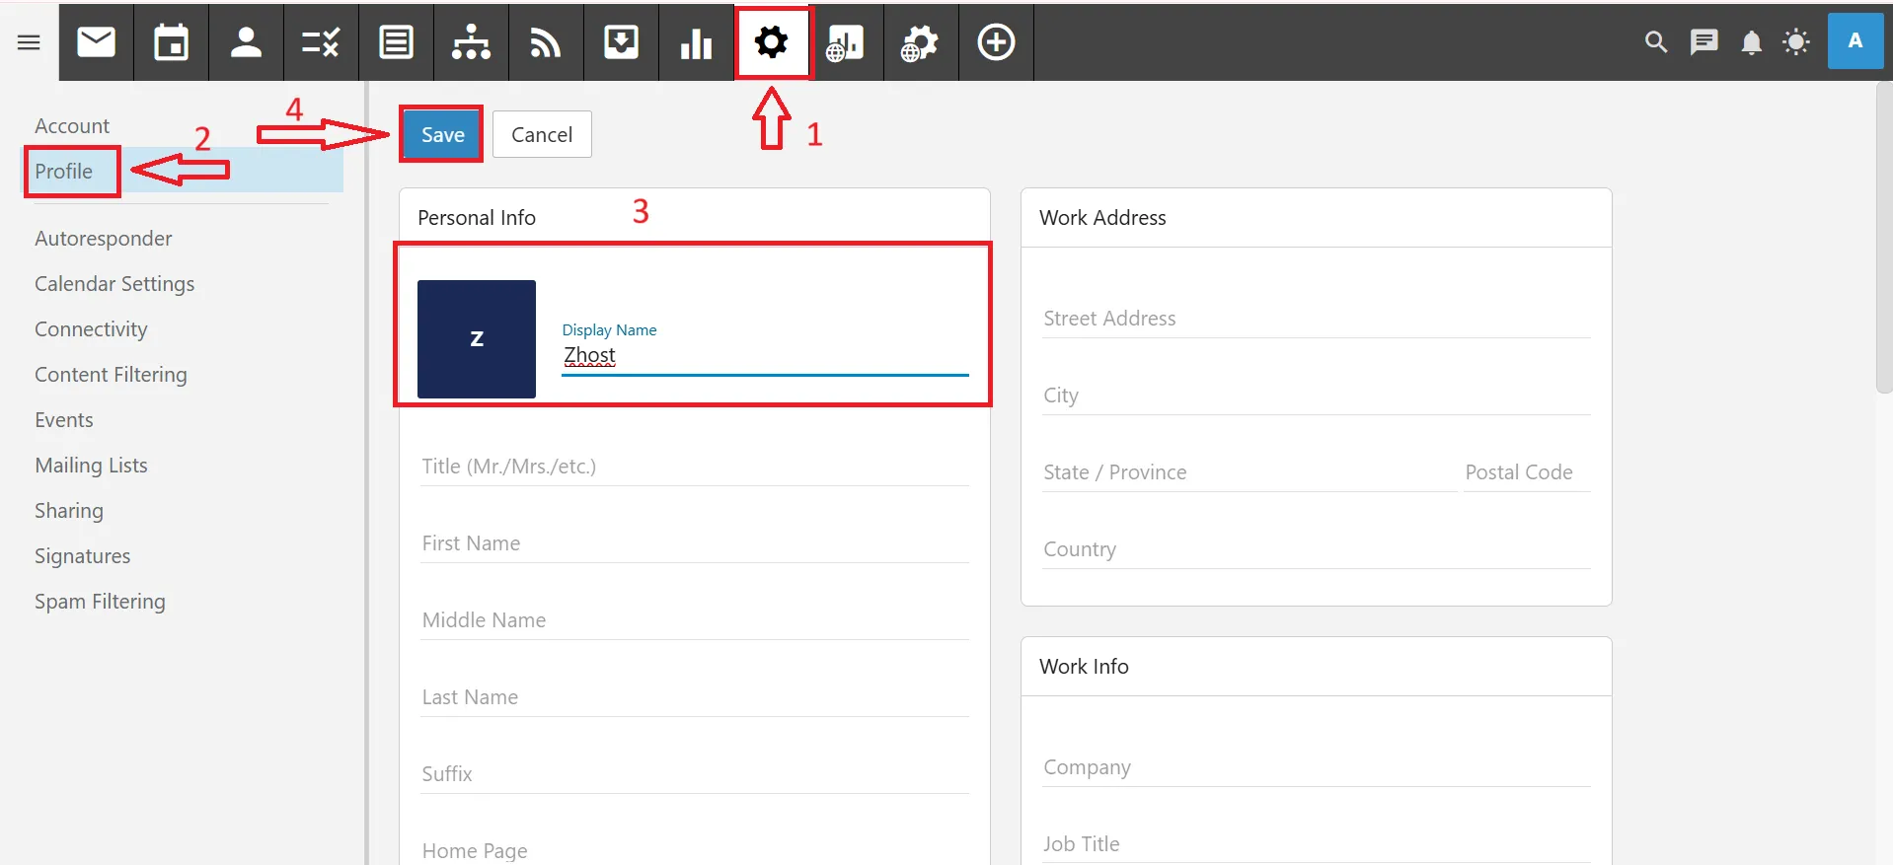
Task: Open the Email envelope icon
Action: [x=96, y=42]
